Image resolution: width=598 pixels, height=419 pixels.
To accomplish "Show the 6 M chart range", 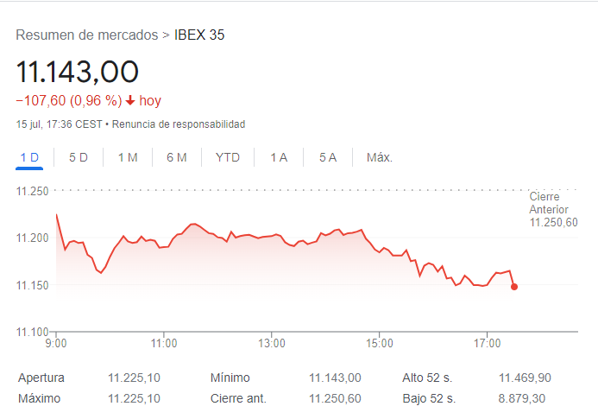I will pos(177,157).
